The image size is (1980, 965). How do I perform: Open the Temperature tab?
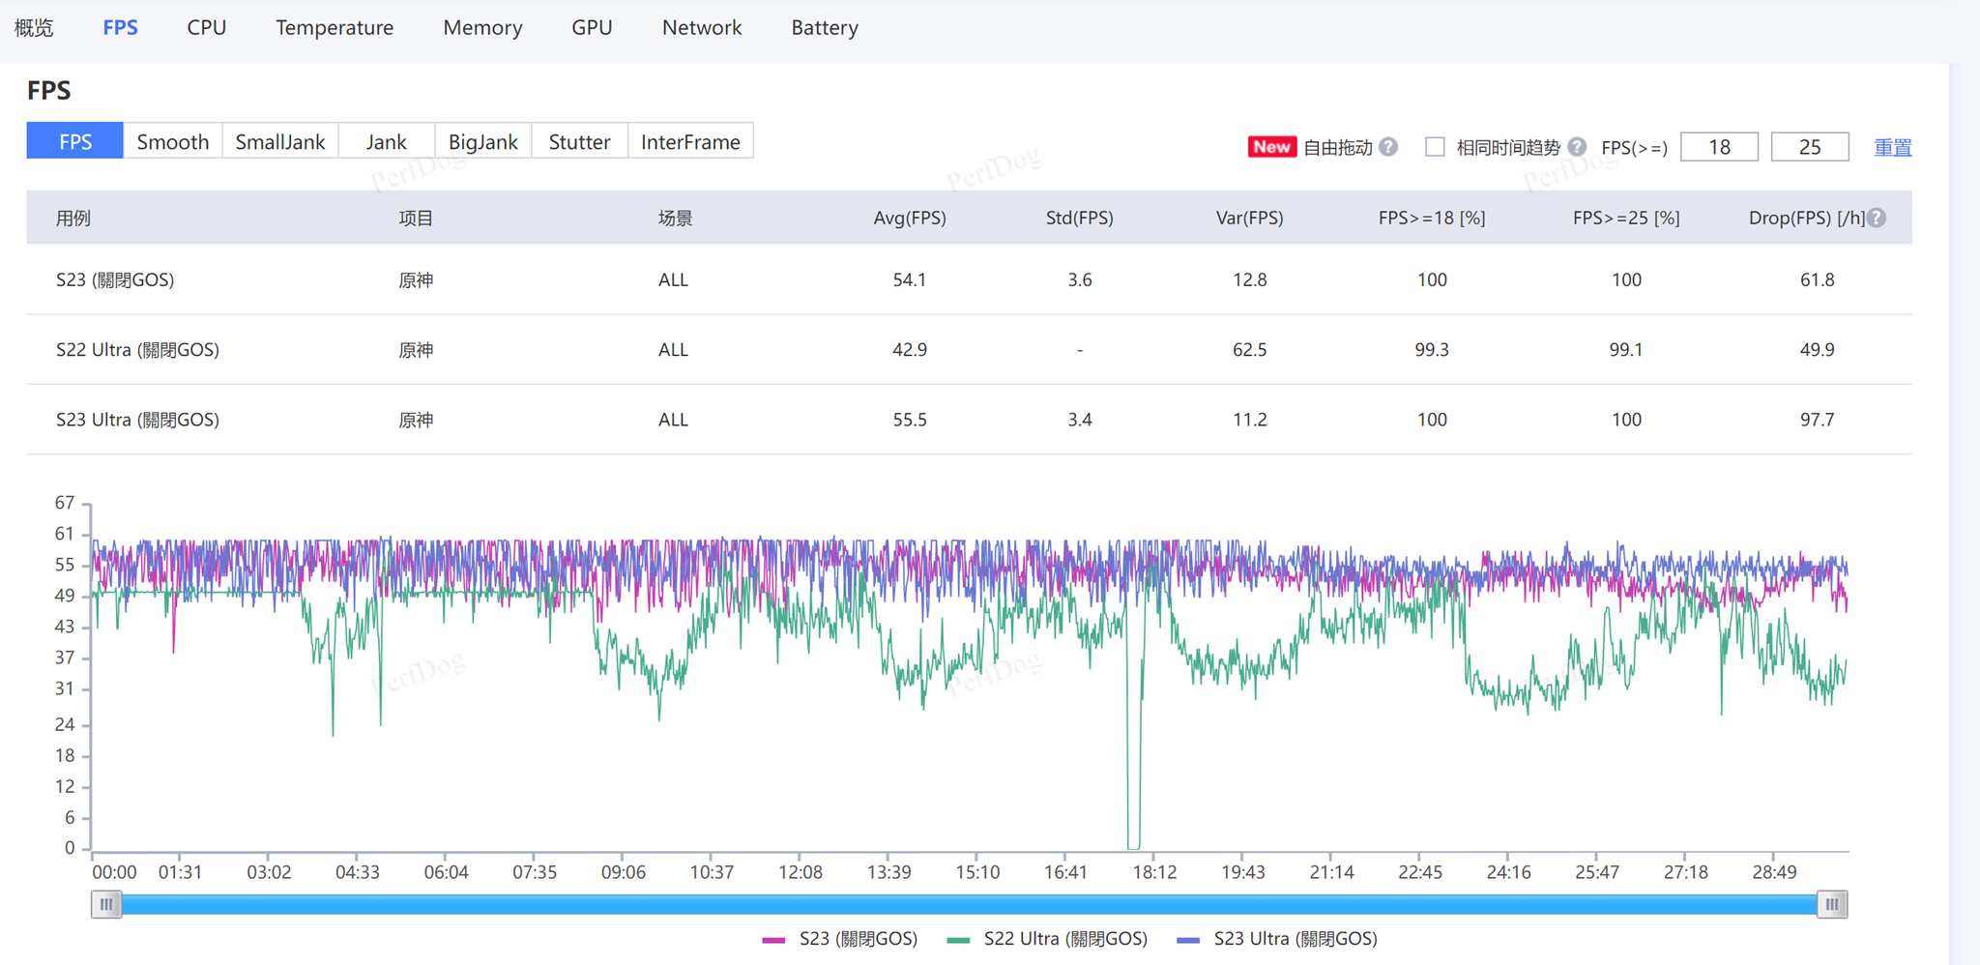pos(335,28)
